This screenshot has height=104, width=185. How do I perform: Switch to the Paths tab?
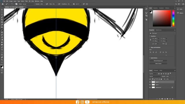161,70
